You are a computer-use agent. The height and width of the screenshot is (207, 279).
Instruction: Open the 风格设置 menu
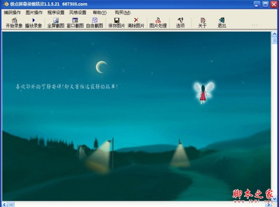[x=78, y=13]
